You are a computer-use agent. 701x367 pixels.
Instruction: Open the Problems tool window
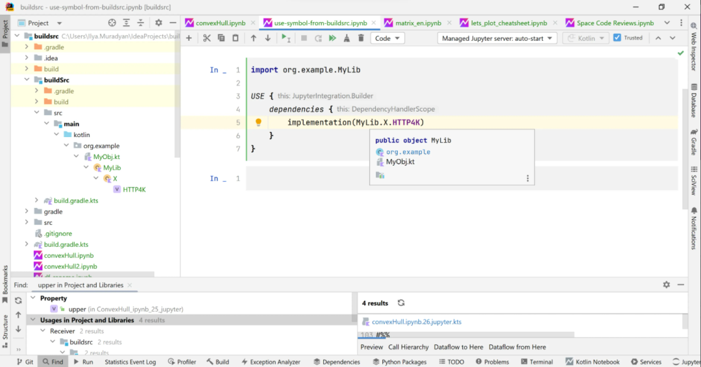pyautogui.click(x=492, y=362)
